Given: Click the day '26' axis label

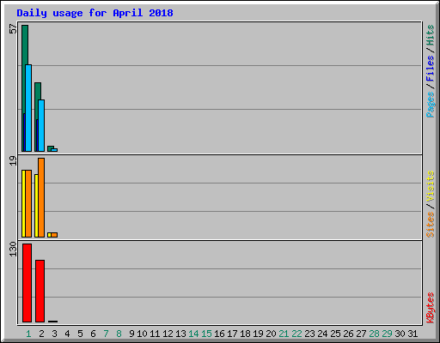Looking at the screenshot, I should click(x=348, y=334).
